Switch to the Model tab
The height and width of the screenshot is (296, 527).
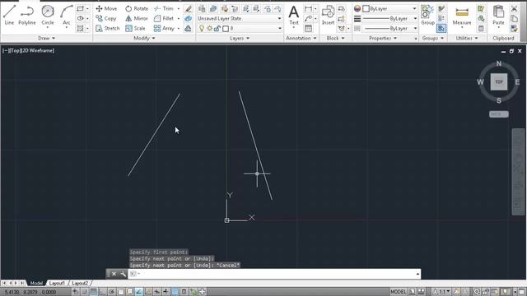click(36, 283)
